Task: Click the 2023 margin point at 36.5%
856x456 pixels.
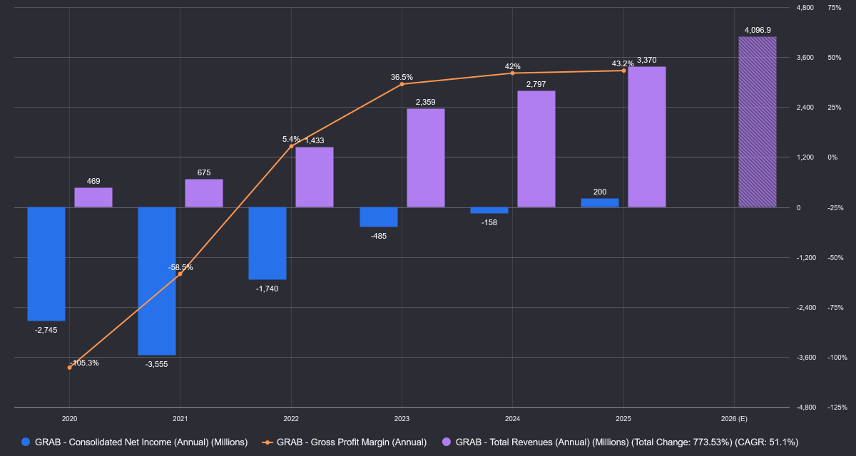Action: coord(402,84)
